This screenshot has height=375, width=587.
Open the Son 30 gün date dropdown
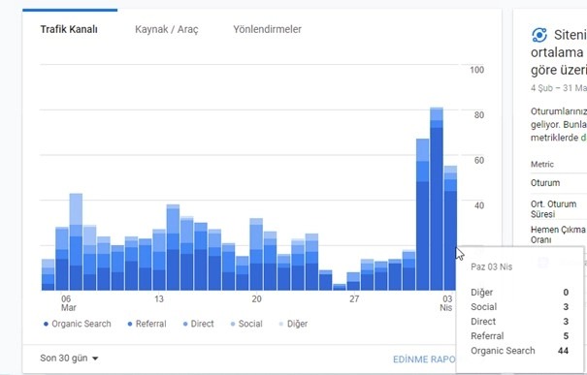click(69, 358)
